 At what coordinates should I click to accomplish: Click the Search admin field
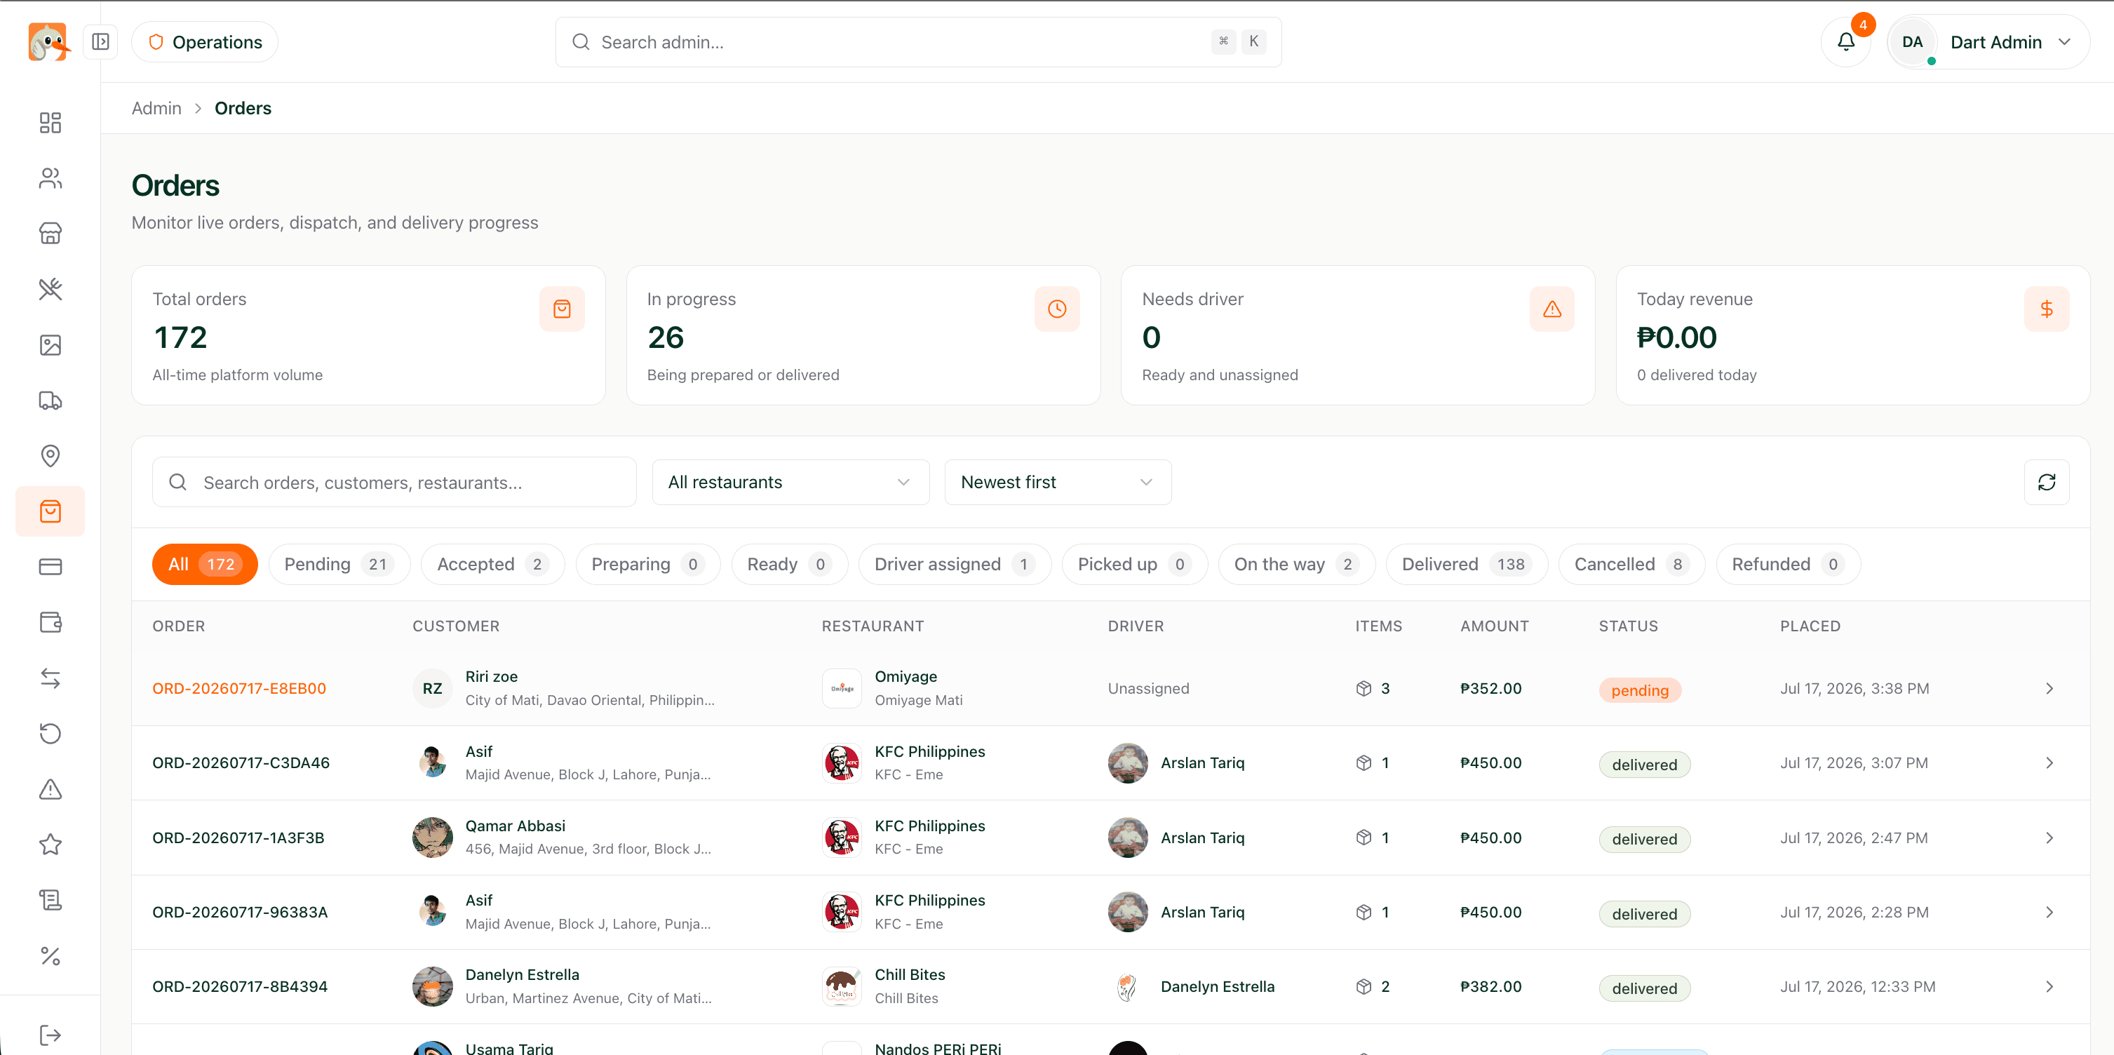point(918,42)
